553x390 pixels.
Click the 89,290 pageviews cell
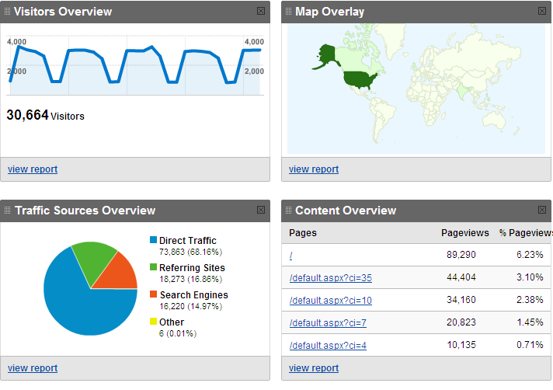coord(461,255)
